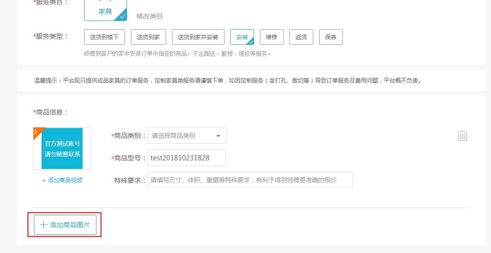The height and width of the screenshot is (253, 491).
Task: Focus the 特殊要求 input field
Action: click(x=250, y=180)
